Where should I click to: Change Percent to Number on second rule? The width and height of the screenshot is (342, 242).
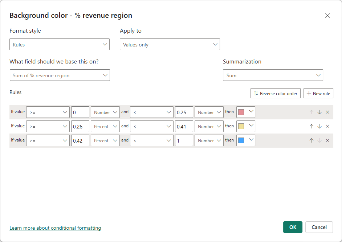[105, 126]
